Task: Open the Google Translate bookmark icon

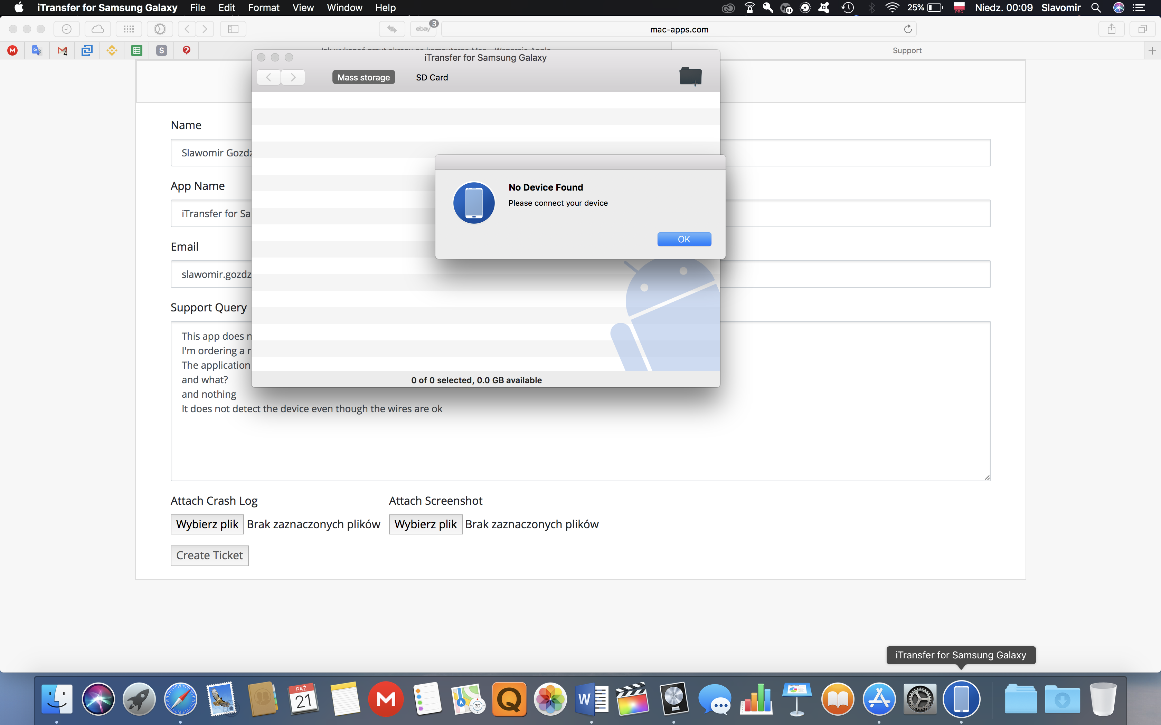Action: pyautogui.click(x=37, y=50)
